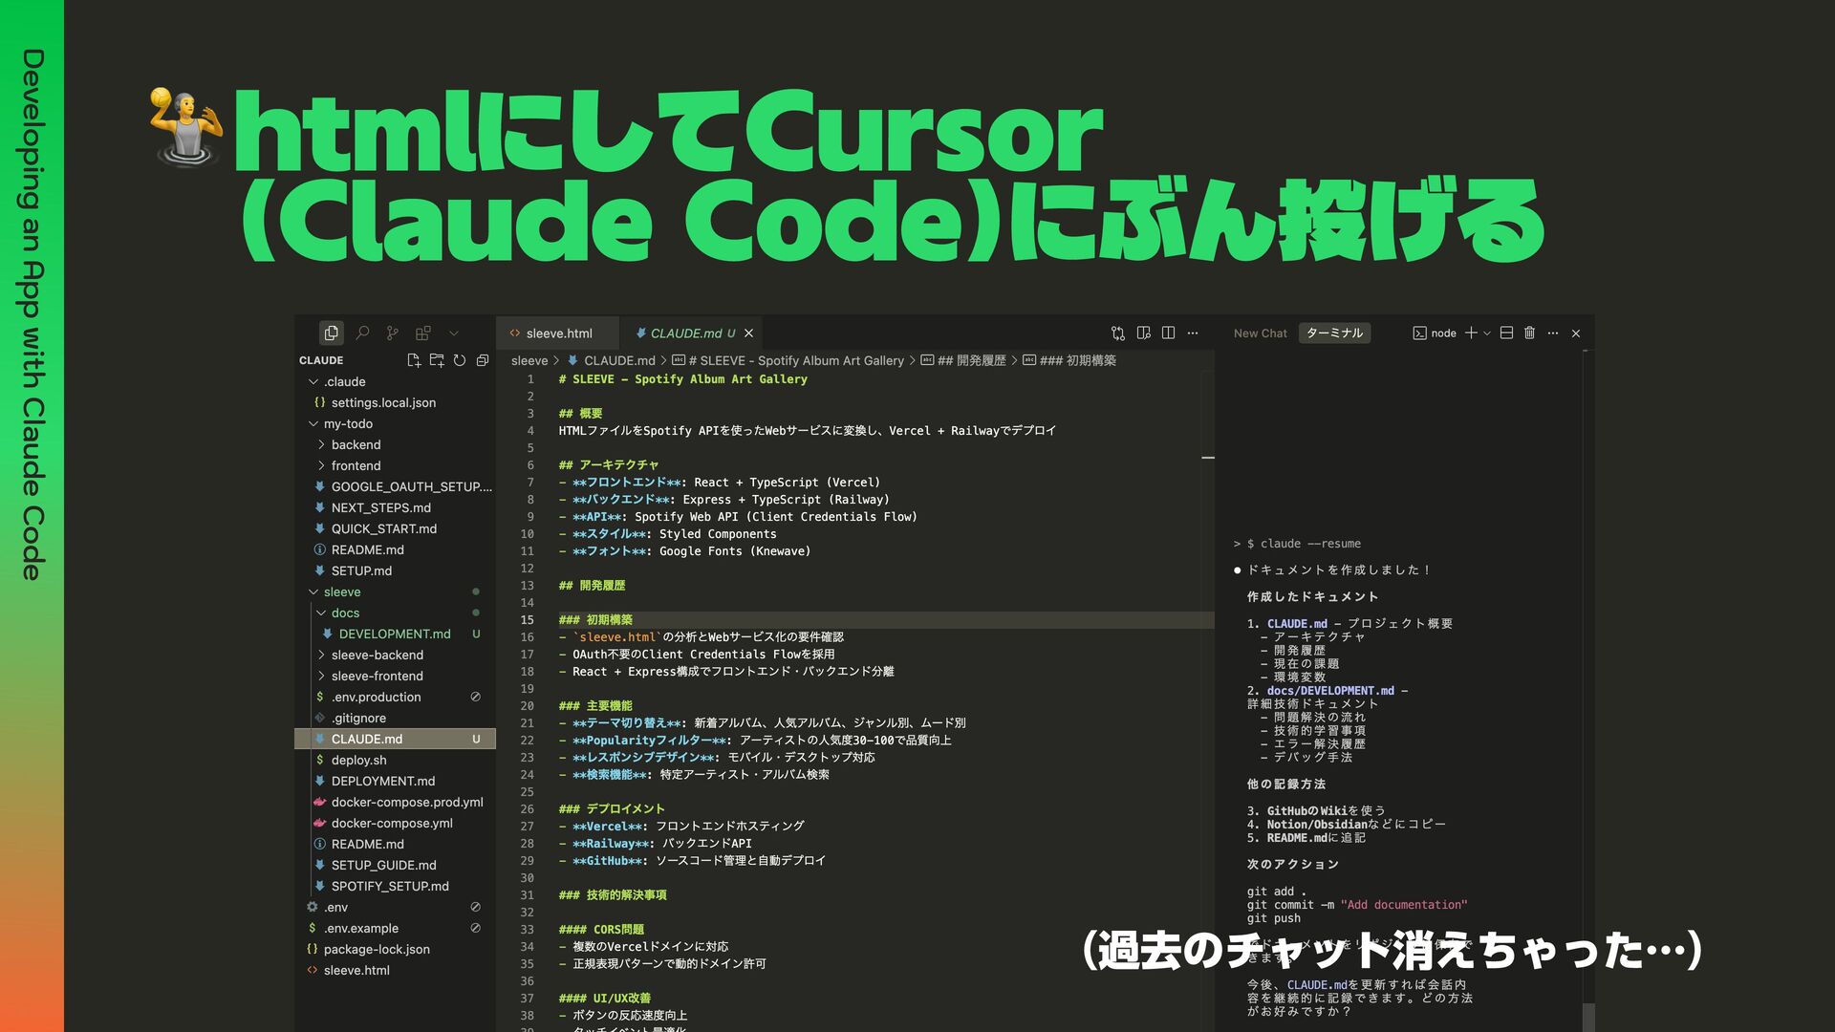Click docs/DEVELOPMENT.md link in terminal output
Image resolution: width=1835 pixels, height=1032 pixels.
click(x=1330, y=690)
